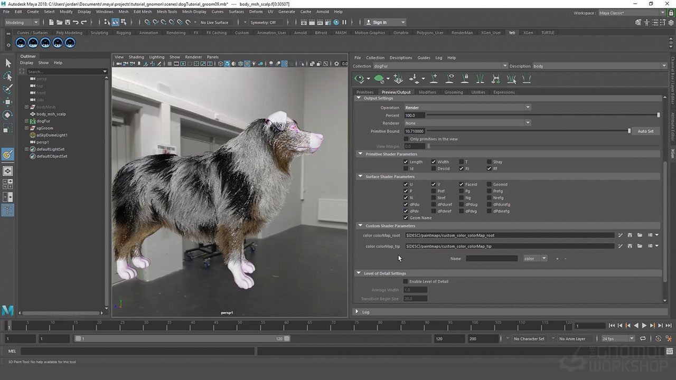Click the lock guides icon in XGen toolbar
This screenshot has height=380, width=676.
(465, 79)
